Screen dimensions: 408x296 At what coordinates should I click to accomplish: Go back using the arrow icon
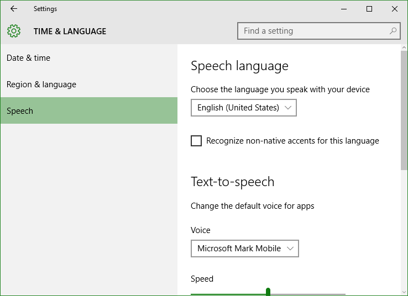coord(13,9)
